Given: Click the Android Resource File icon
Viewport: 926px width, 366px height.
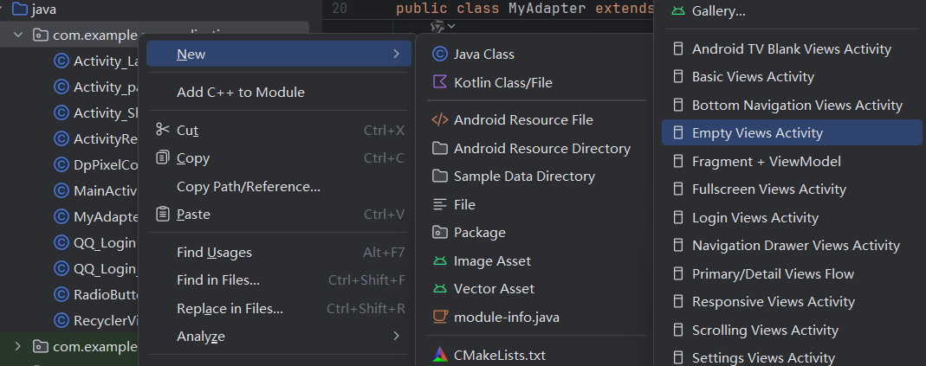Looking at the screenshot, I should (x=439, y=120).
